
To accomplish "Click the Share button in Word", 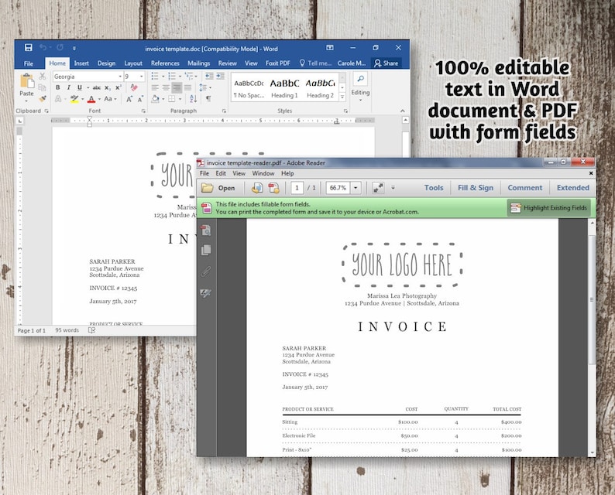I will 386,63.
